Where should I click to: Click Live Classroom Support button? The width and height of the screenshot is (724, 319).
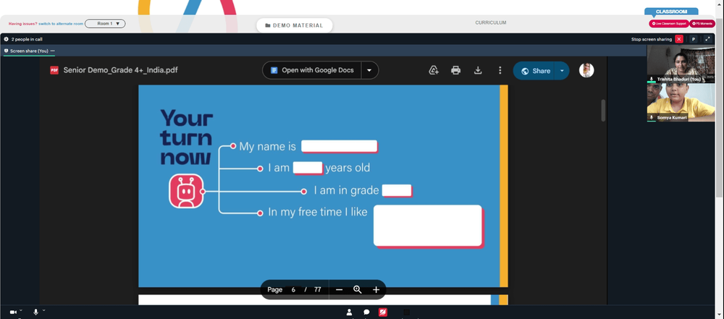(669, 24)
